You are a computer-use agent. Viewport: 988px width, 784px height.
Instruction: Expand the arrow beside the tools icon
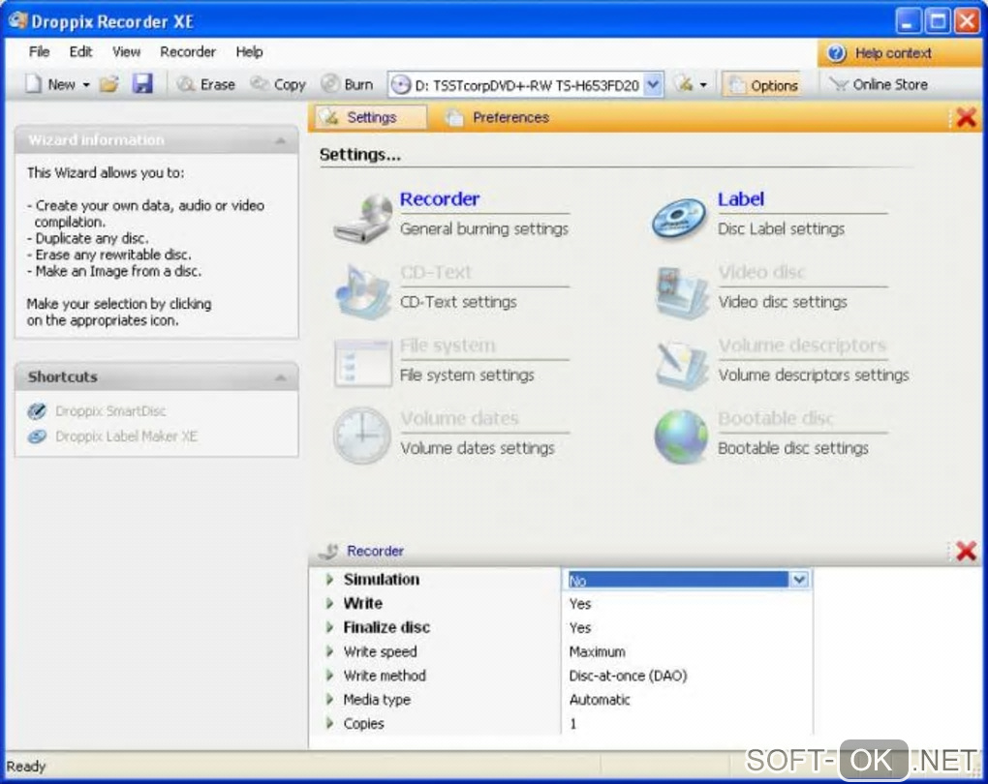point(703,85)
